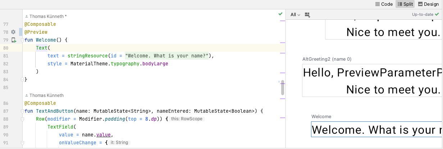The height and width of the screenshot is (149, 443).
Task: Click the purple marker at top of error stripe
Action: click(282, 21)
